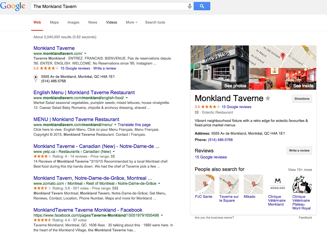Image resolution: width=327 pixels, height=233 pixels.
Task: Click the PJC Sante link
Action: tap(204, 197)
